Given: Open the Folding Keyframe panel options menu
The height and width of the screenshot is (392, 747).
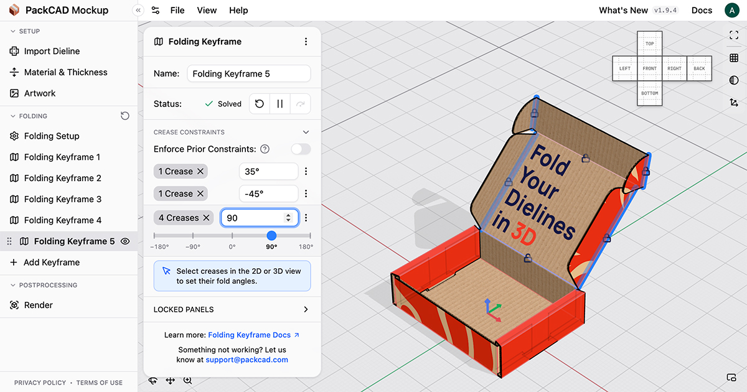Looking at the screenshot, I should [306, 42].
